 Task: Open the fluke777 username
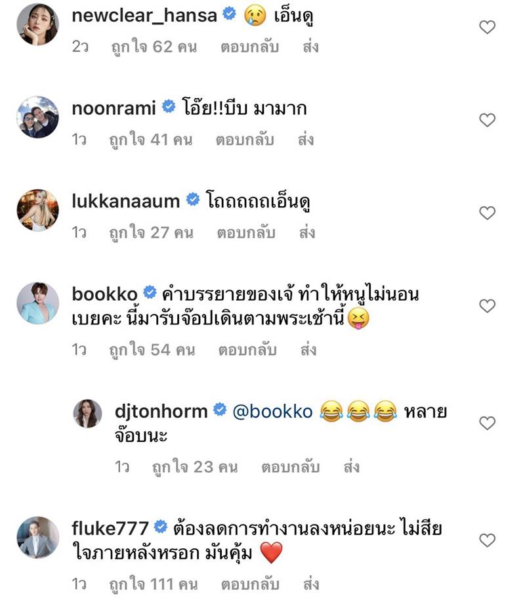click(x=110, y=528)
